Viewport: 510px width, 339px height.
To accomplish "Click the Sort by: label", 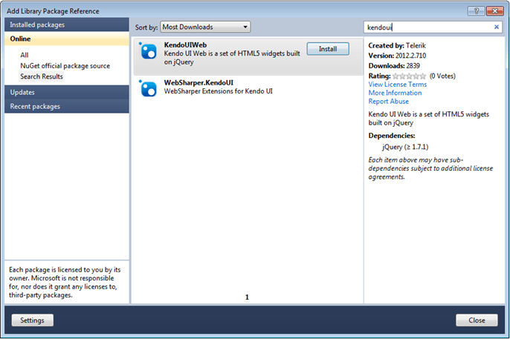I will (x=146, y=27).
